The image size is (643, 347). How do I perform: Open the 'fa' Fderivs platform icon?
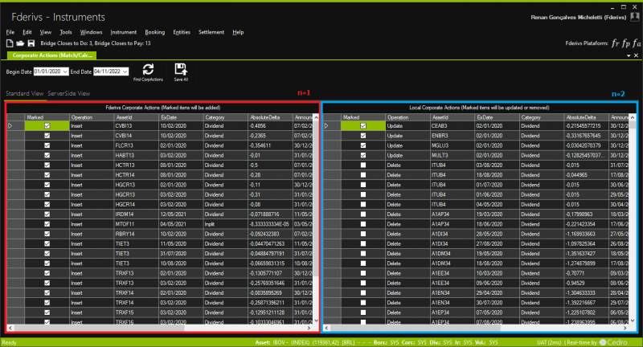(637, 43)
